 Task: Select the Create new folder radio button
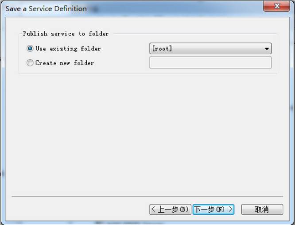click(x=30, y=63)
